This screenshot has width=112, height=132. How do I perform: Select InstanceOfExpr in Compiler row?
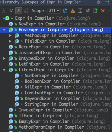(x=56, y=53)
